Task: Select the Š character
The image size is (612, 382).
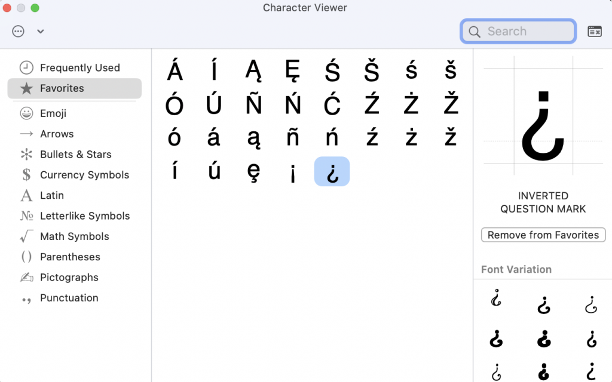Action: 372,70
